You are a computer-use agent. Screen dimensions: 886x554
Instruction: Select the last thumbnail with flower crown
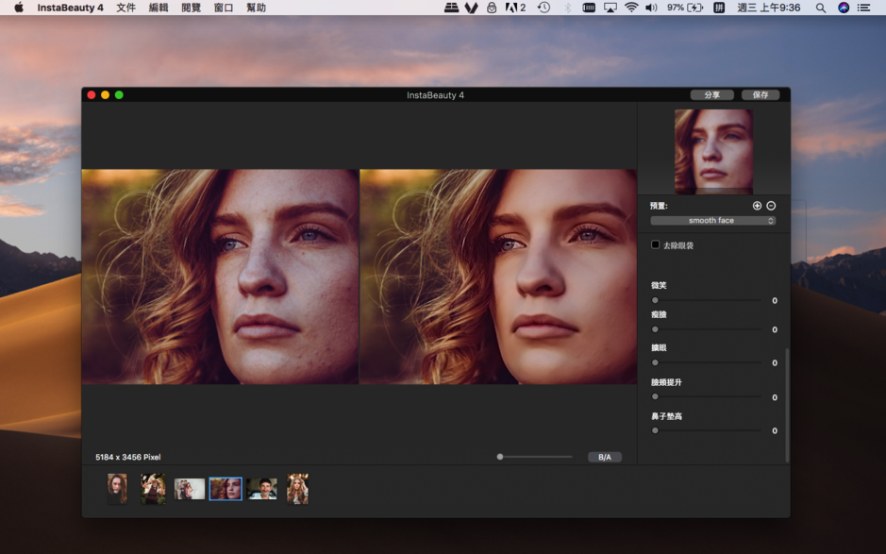[x=298, y=488]
